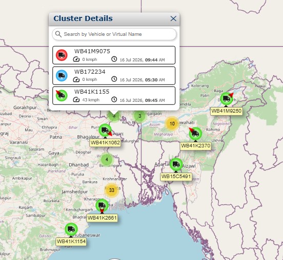Click the clock icon beside 05:30 AM
The width and height of the screenshot is (283, 260).
(x=114, y=79)
